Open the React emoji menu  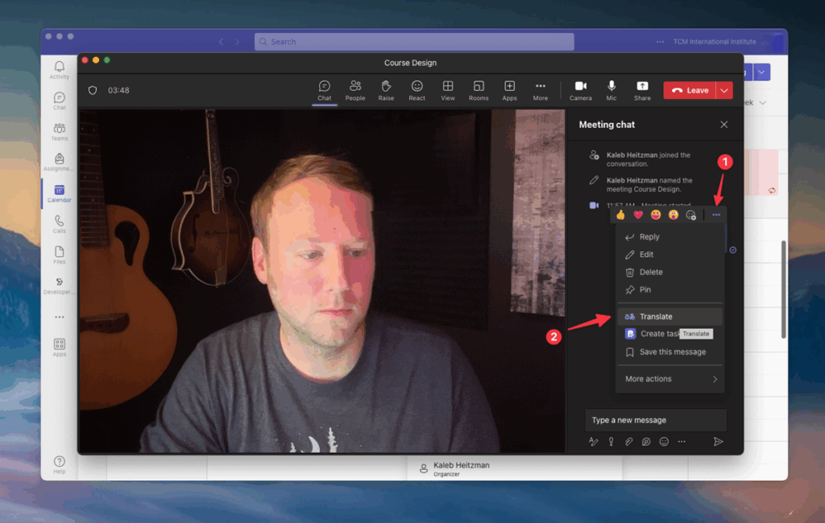click(x=417, y=89)
